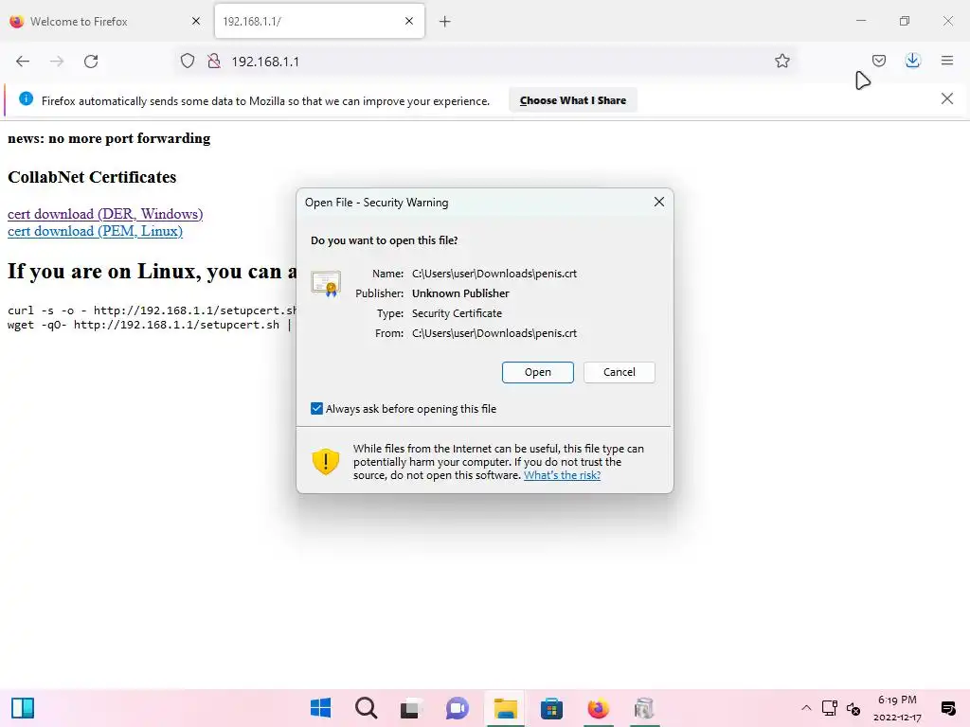Screen dimensions: 970x727
Task: Open the Widgets panel on the taskbar
Action: [23, 708]
